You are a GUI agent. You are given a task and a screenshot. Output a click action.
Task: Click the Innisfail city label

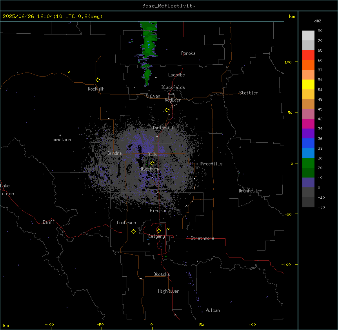(x=163, y=128)
